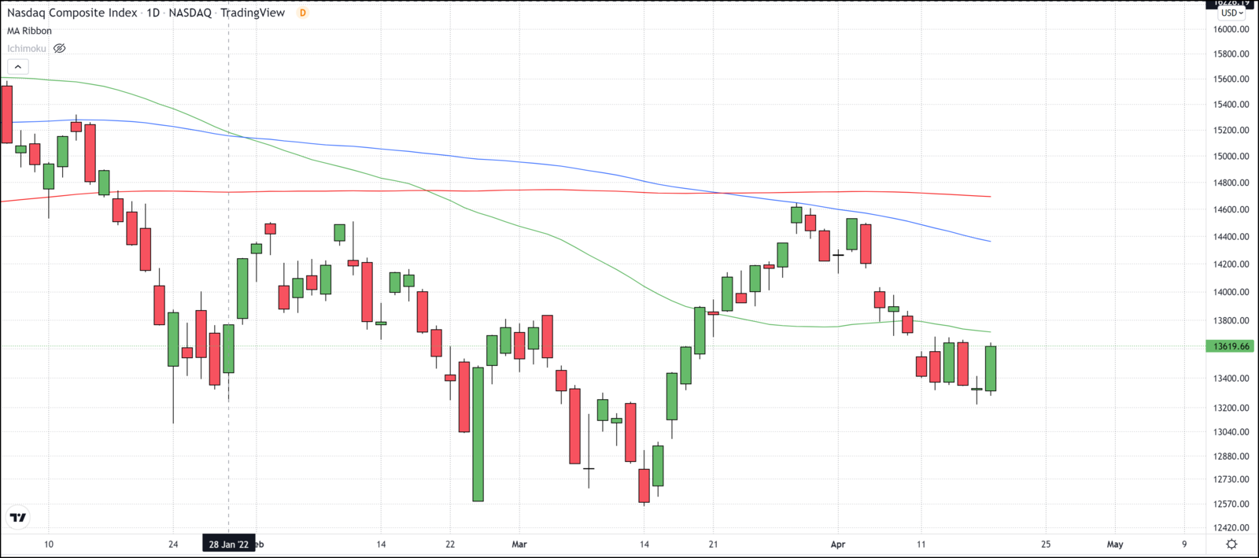Click the Mar label on the time axis
Screen dimensions: 1259x558
519,544
